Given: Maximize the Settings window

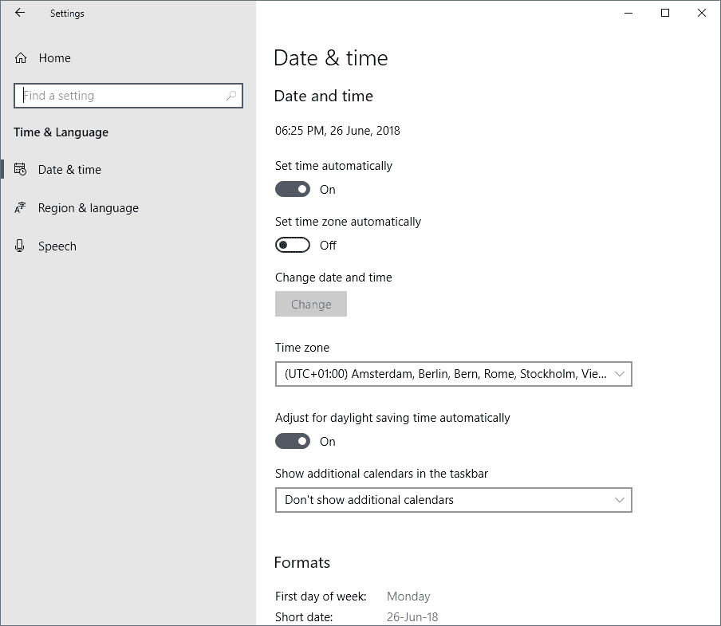Looking at the screenshot, I should click(665, 13).
